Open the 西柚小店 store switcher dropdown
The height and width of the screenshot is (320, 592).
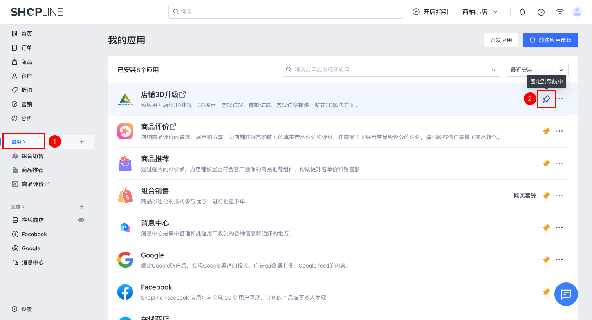point(480,12)
